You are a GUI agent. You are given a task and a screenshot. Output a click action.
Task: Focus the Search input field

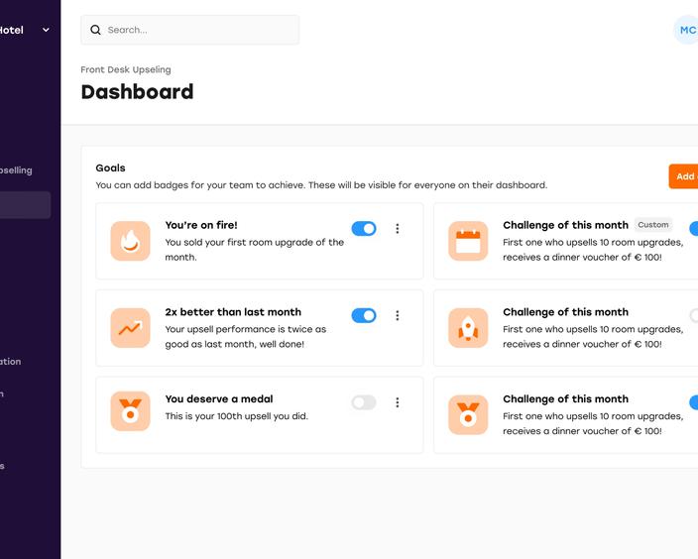(x=198, y=30)
